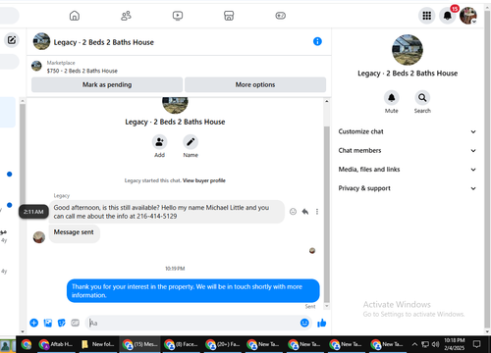Open the Facebook menu grid
Screen dimensions: 491x353
(x=426, y=16)
